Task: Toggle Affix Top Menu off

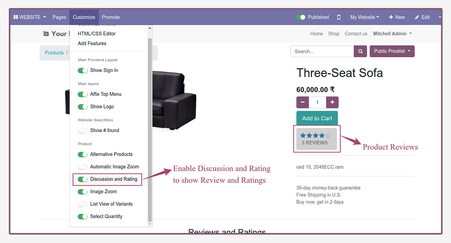Action: [x=83, y=94]
